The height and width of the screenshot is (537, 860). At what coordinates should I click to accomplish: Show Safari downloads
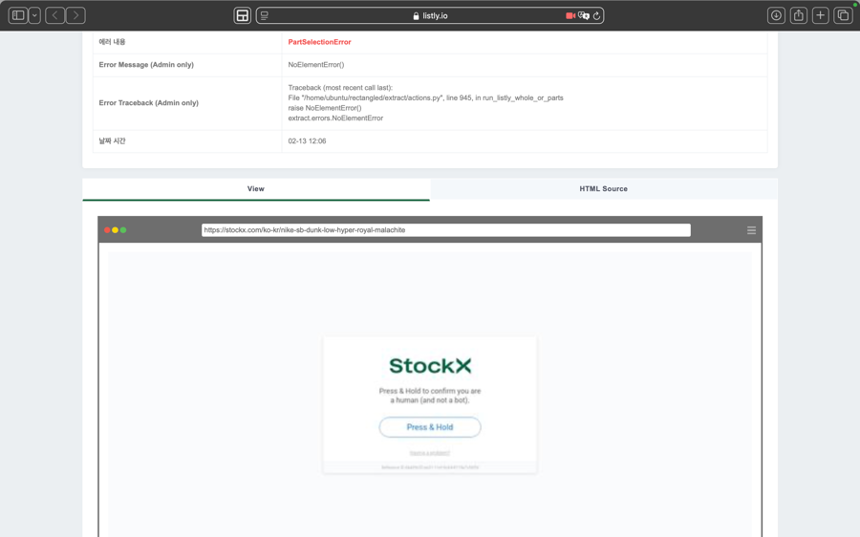pos(776,15)
